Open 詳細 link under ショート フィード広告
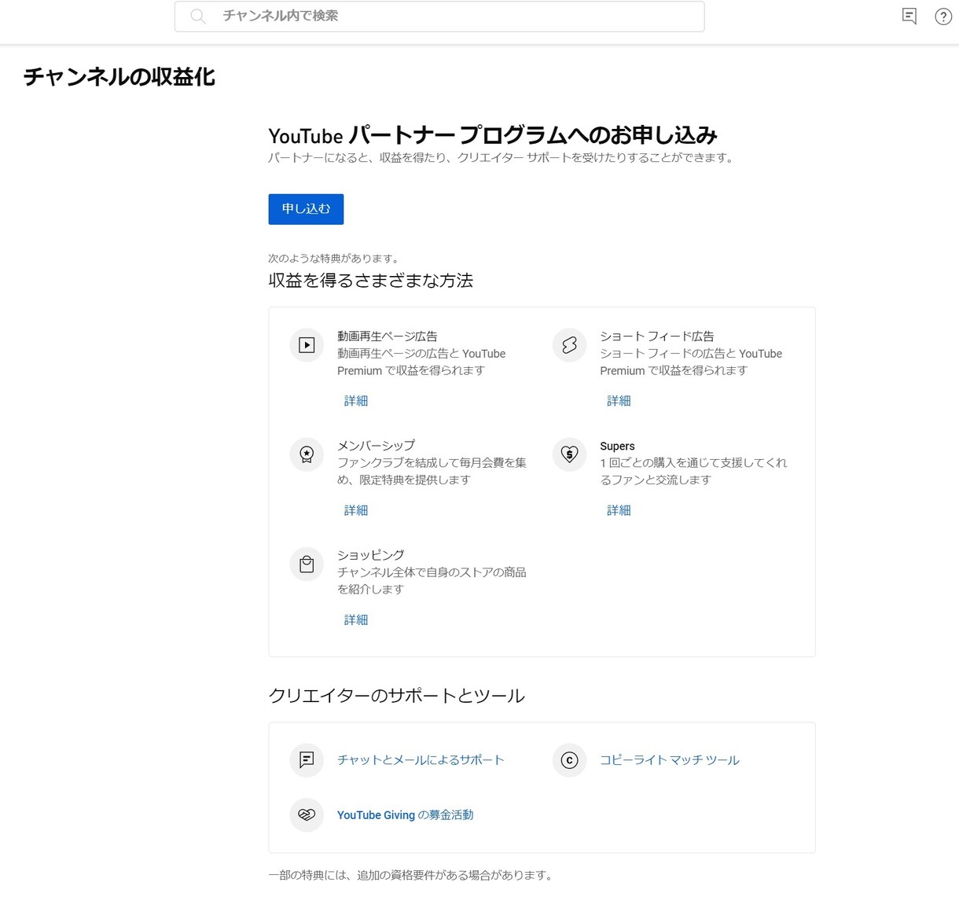 619,401
